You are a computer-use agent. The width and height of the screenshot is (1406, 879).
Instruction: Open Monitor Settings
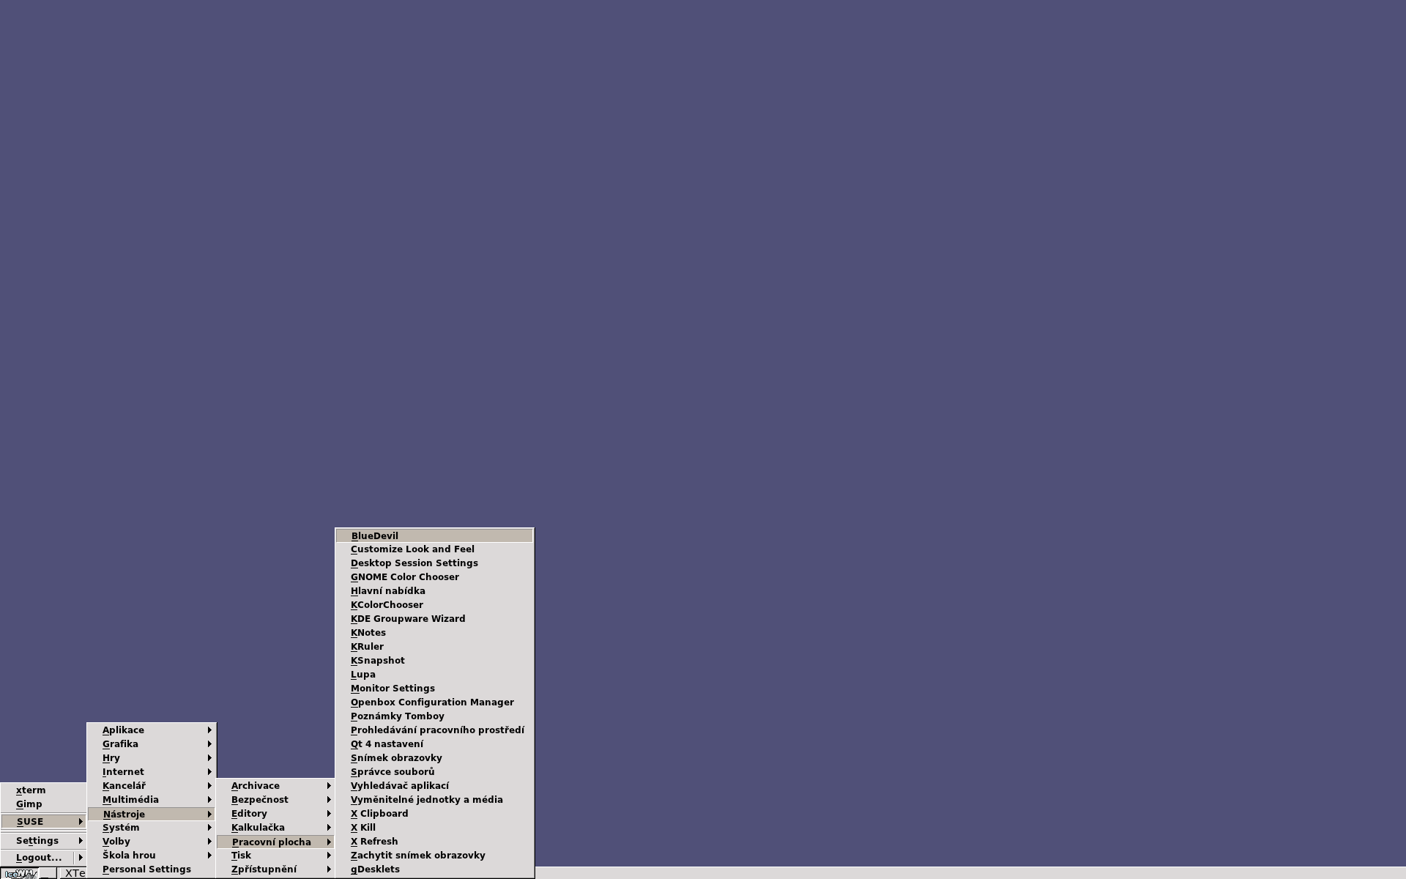click(434, 689)
